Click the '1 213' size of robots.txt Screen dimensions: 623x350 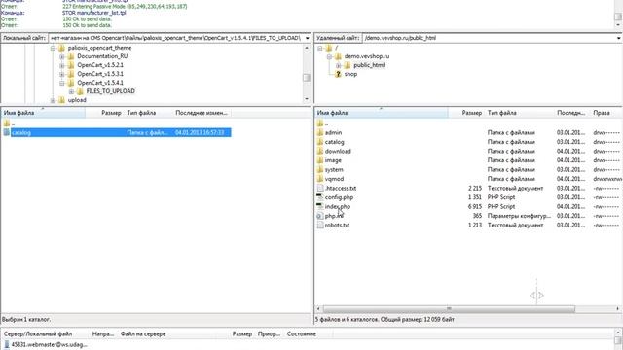click(475, 225)
